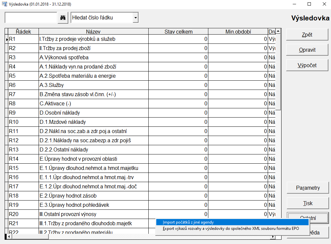This screenshot has height=244, width=331.
Task: Click the Min.období column header
Action: click(238, 32)
